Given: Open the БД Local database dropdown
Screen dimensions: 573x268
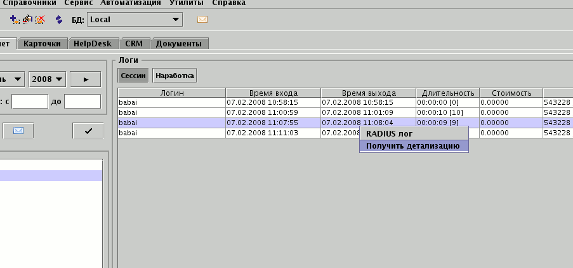Looking at the screenshot, I should click(135, 20).
